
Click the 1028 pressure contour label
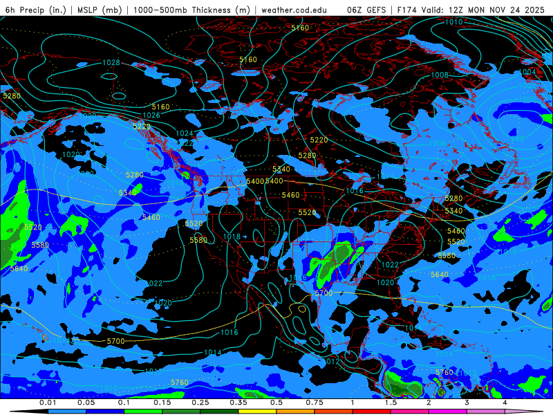pos(111,63)
